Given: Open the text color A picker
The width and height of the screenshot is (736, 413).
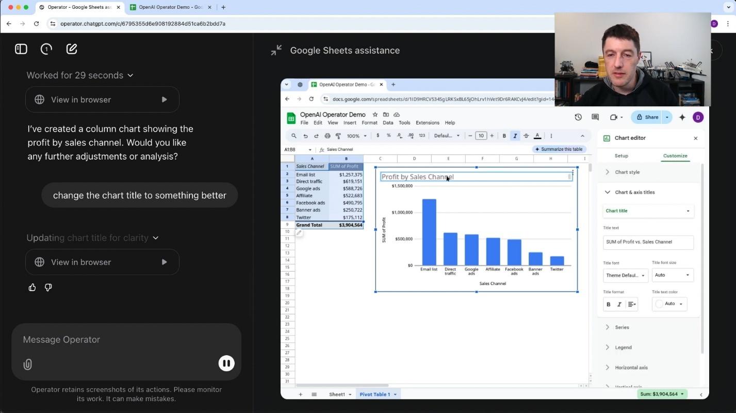Looking at the screenshot, I should [537, 136].
